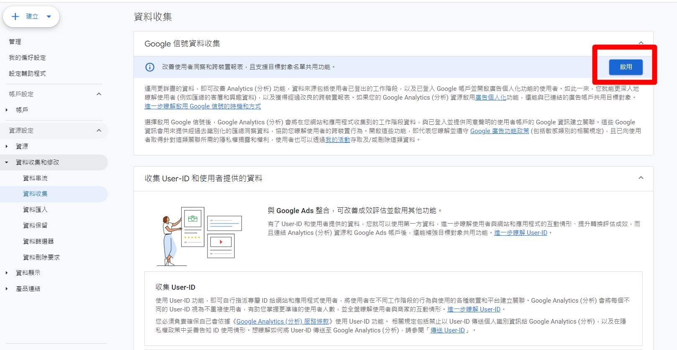Screen dimensions: 677x350
Task: Click the User-ID illustration image
Action: coord(199,236)
